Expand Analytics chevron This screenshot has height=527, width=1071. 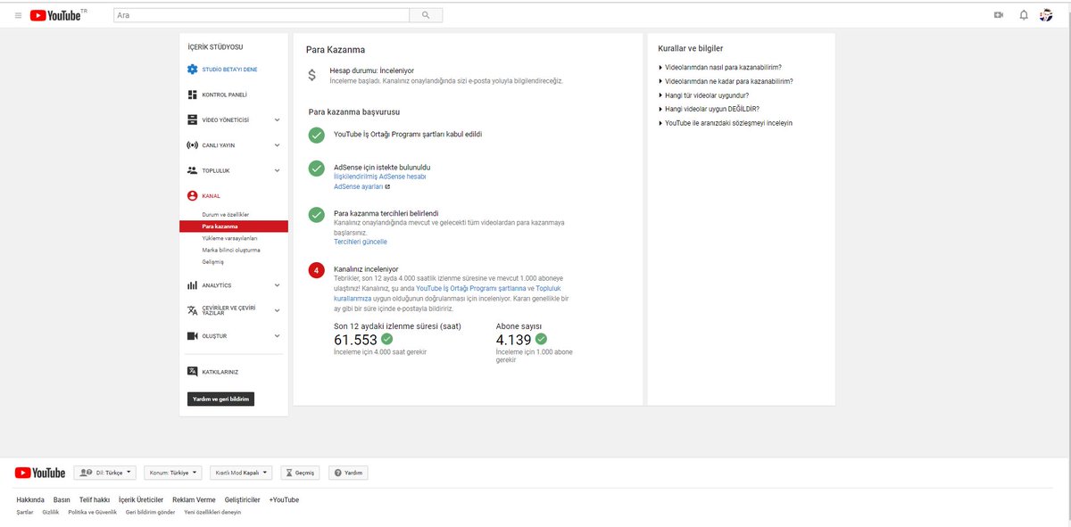(x=278, y=285)
